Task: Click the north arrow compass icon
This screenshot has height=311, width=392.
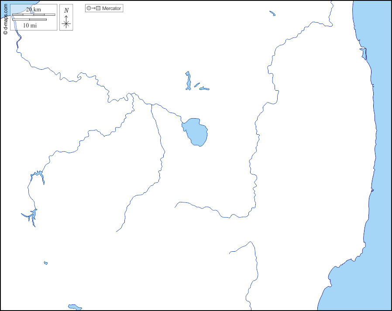Action: click(x=66, y=22)
